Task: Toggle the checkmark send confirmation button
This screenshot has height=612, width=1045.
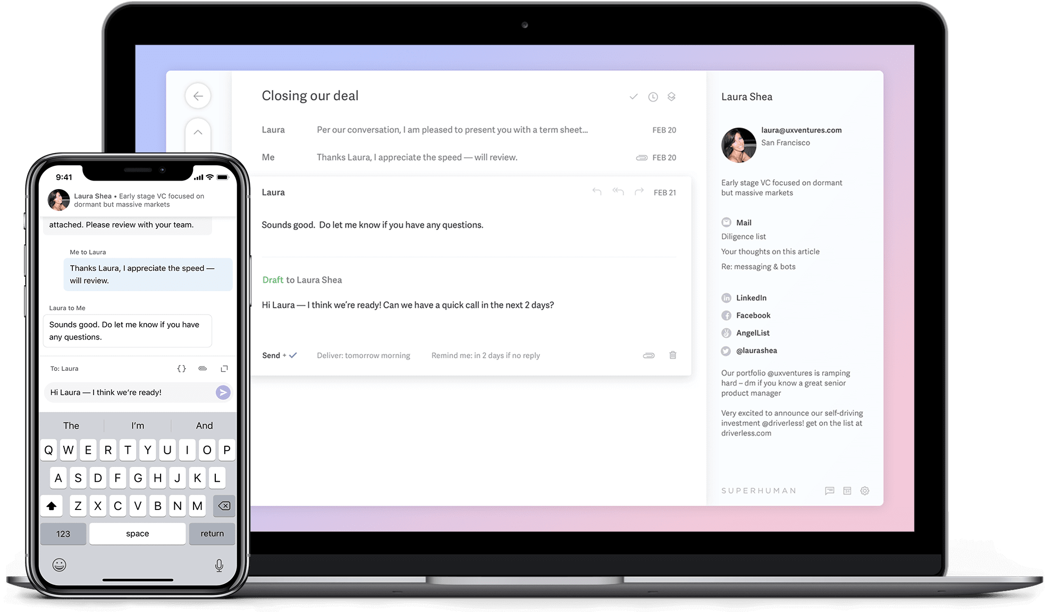Action: coord(291,355)
